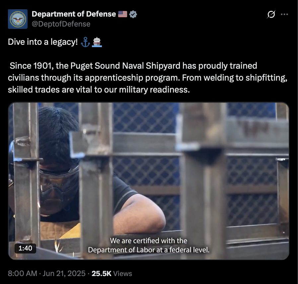This screenshot has width=298, height=284.
Task: Click the anchor emoji in the post
Action: pyautogui.click(x=85, y=42)
